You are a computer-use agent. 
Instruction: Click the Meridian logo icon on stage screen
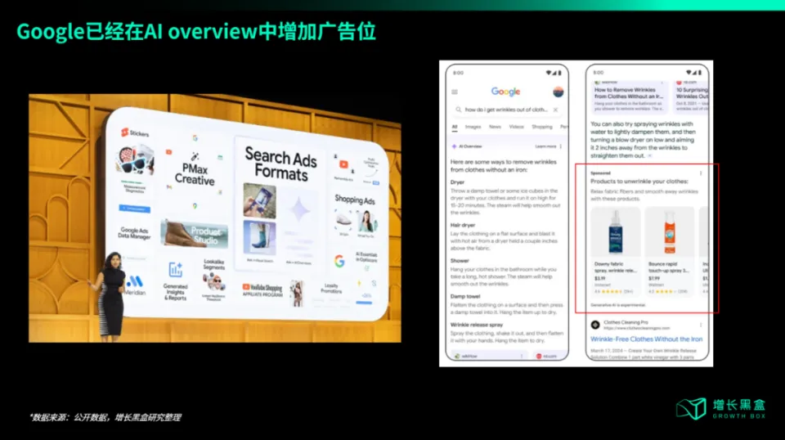click(135, 281)
